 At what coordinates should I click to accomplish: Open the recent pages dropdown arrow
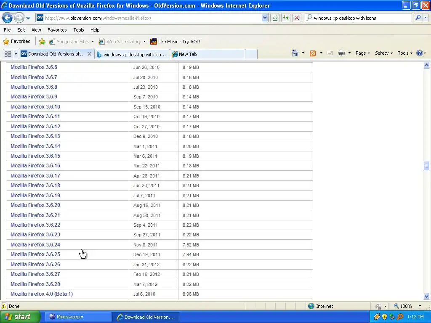[28, 18]
